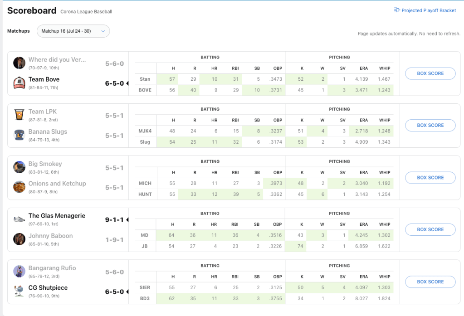View box score for Glas Menagerie matchup
Viewport: 464px width, 316px height.
click(430, 230)
